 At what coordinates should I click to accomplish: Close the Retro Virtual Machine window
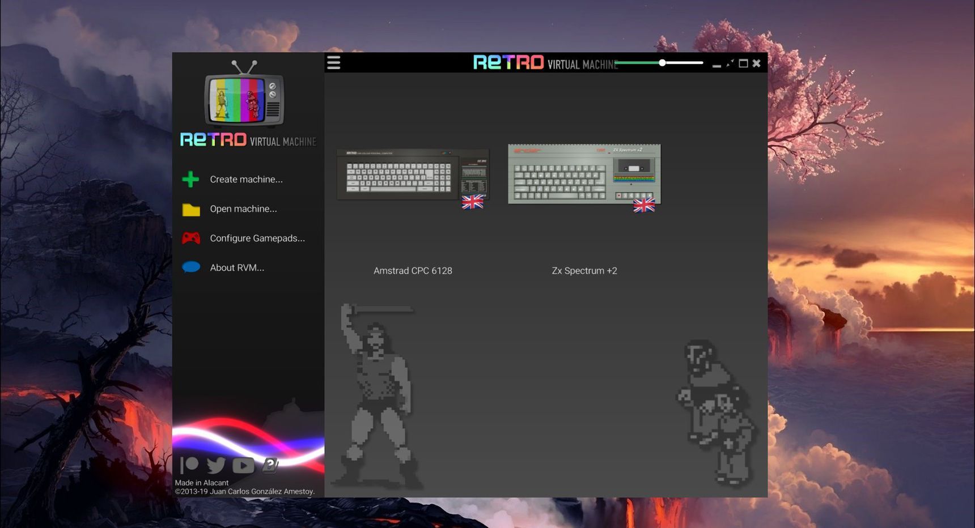[756, 63]
